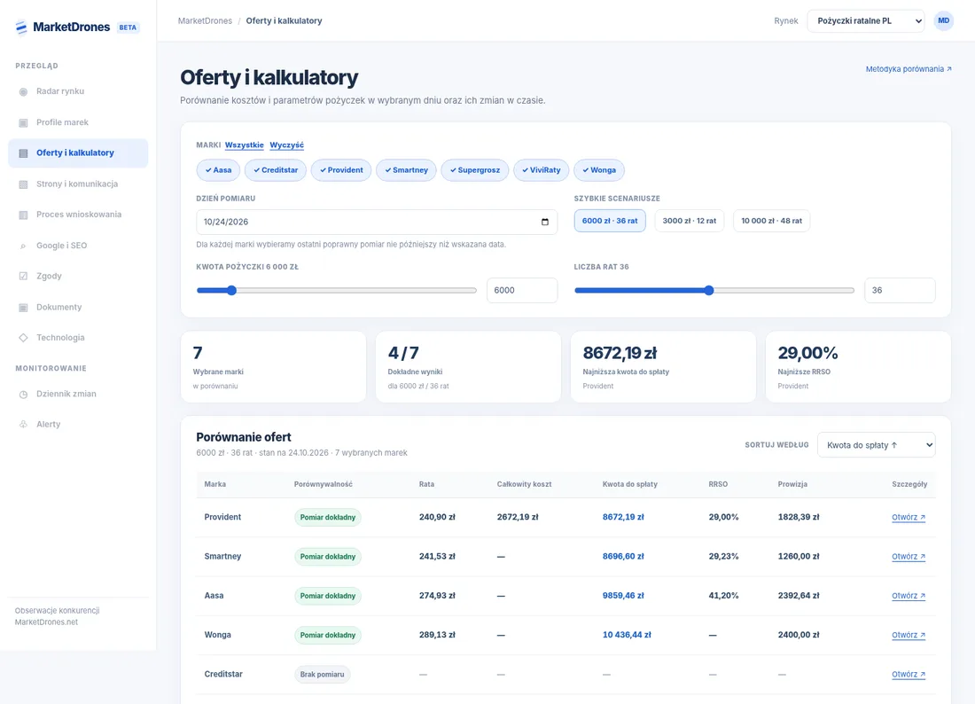Click the 41,20% RRSO value for Aasa

724,596
